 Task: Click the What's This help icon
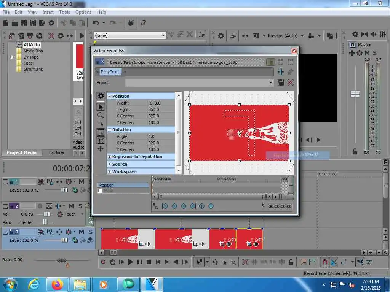[x=143, y=23]
